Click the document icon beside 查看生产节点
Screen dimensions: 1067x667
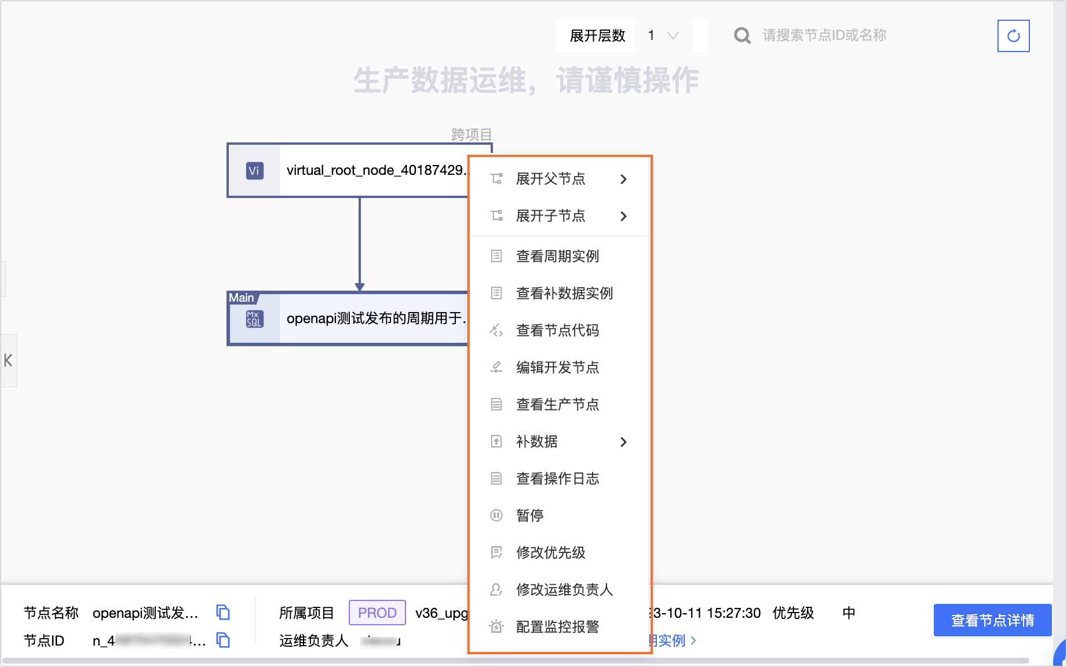click(x=496, y=404)
